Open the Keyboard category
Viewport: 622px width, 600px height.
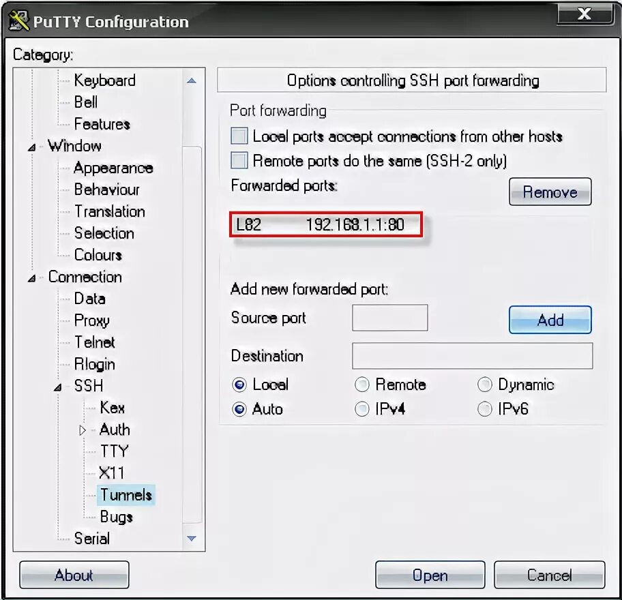pos(105,80)
